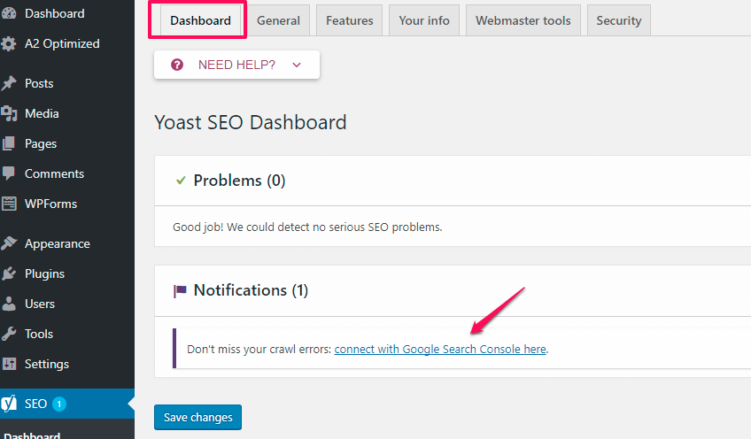This screenshot has height=439, width=751.
Task: Click the Media icon in sidebar
Action: point(9,113)
